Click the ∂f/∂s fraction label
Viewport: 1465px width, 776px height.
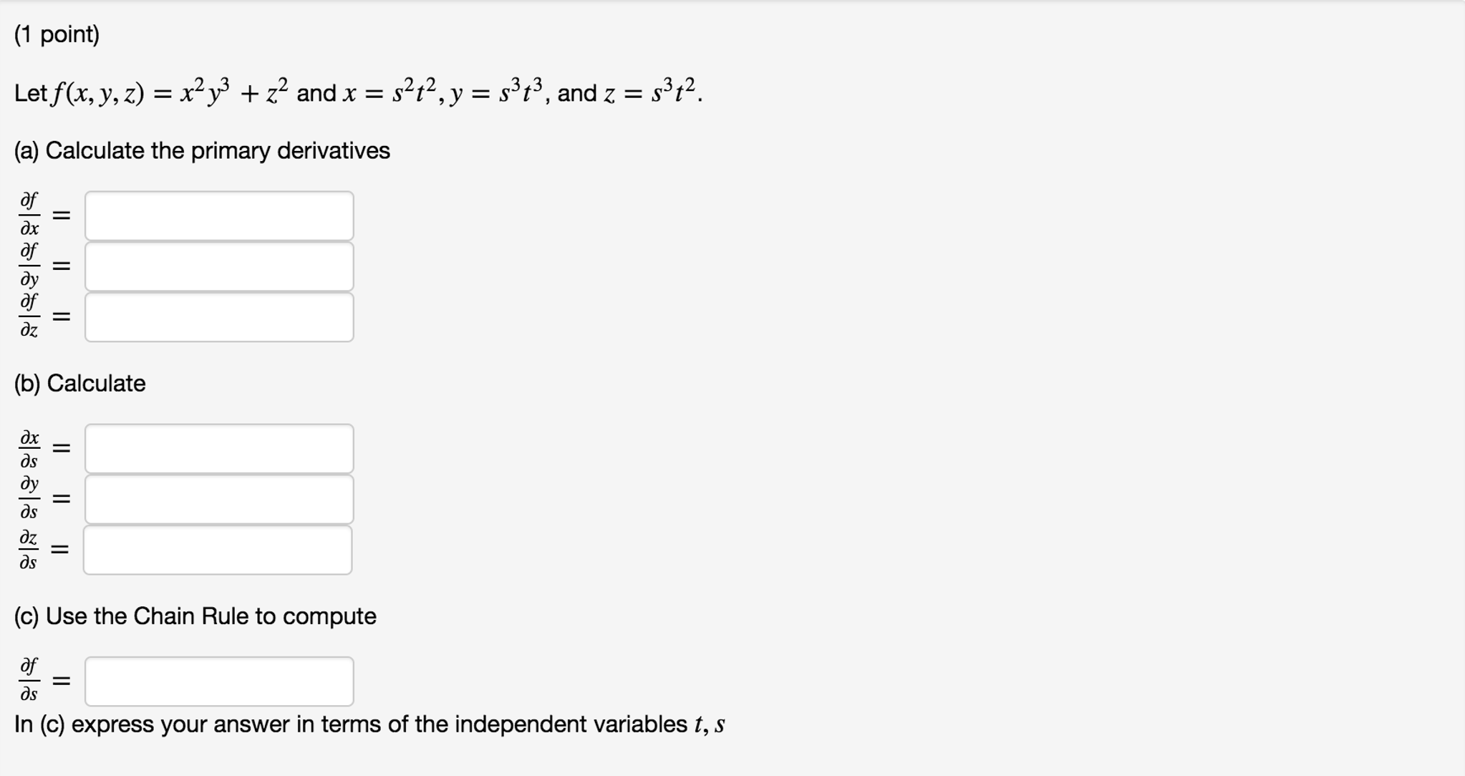tap(29, 680)
